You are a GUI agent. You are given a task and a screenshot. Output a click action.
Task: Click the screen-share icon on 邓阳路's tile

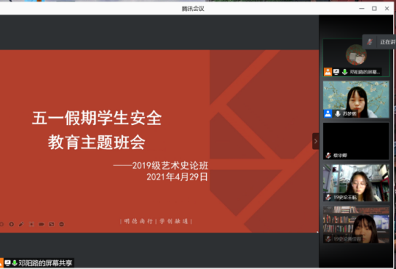click(x=336, y=72)
